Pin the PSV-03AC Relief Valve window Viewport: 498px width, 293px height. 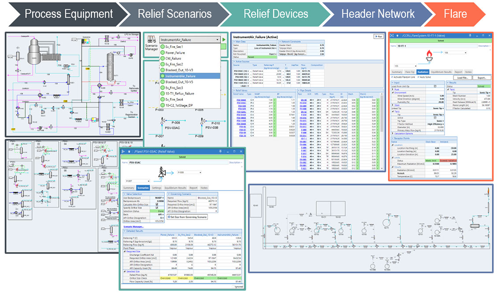[220, 152]
